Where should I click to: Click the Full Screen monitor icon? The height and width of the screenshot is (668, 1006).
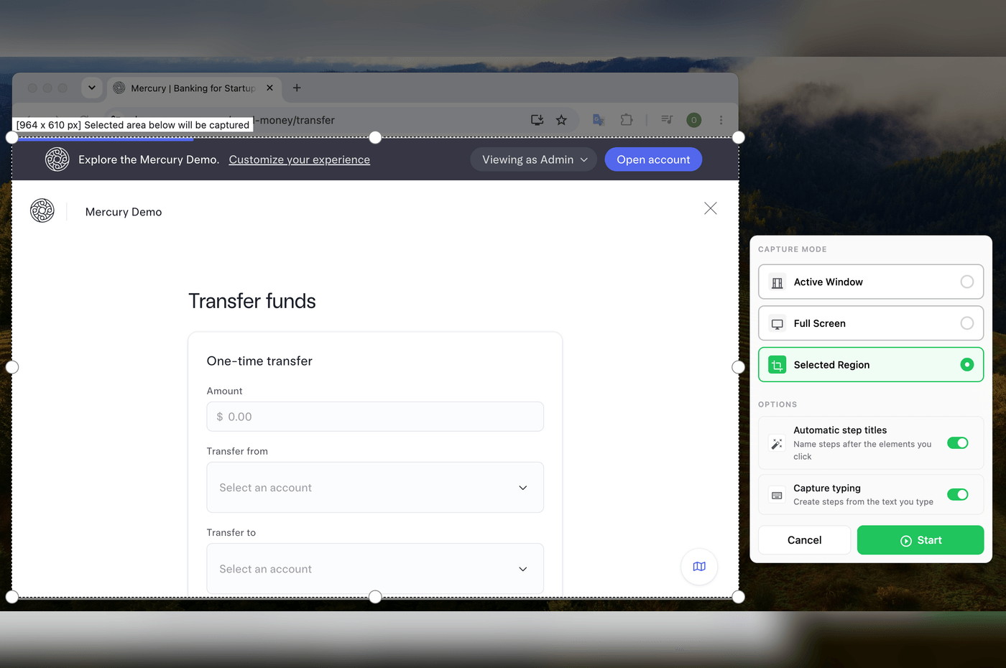[777, 324]
